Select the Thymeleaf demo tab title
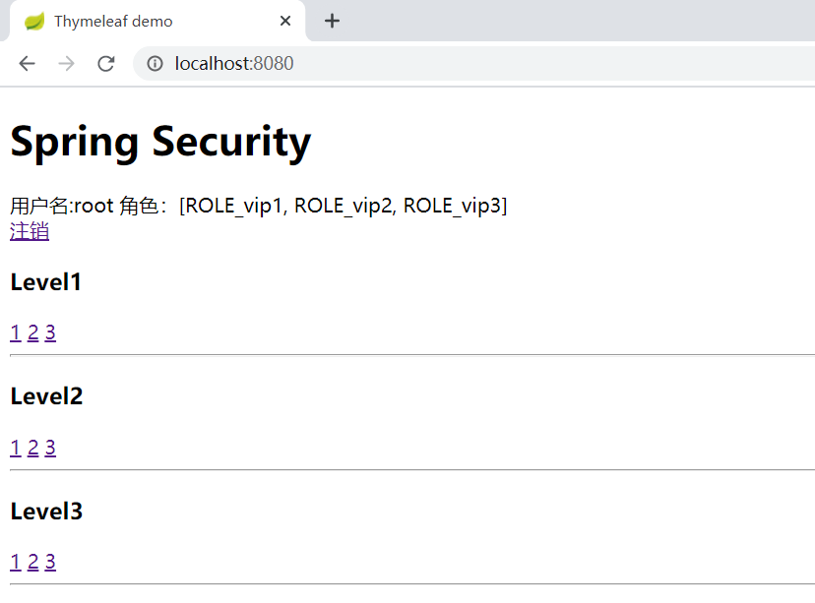This screenshot has width=815, height=603. pos(113,21)
